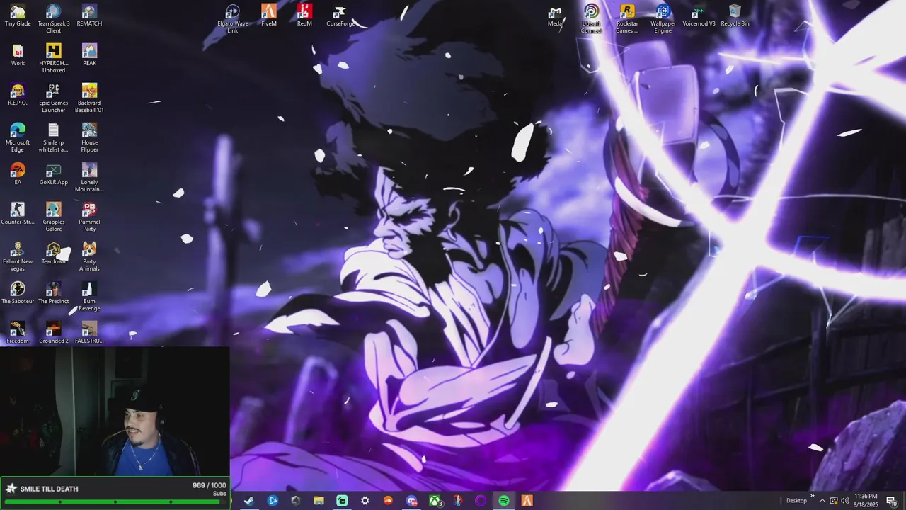Viewport: 906px width, 510px height.
Task: Click the webcam overlay thumbnail
Action: point(115,412)
